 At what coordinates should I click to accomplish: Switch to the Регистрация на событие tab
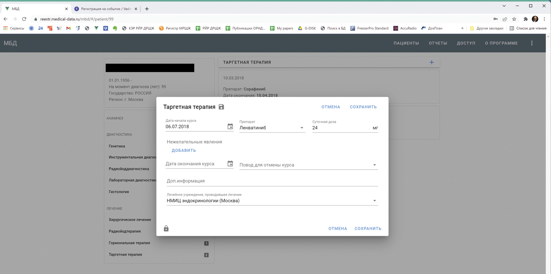pos(106,9)
